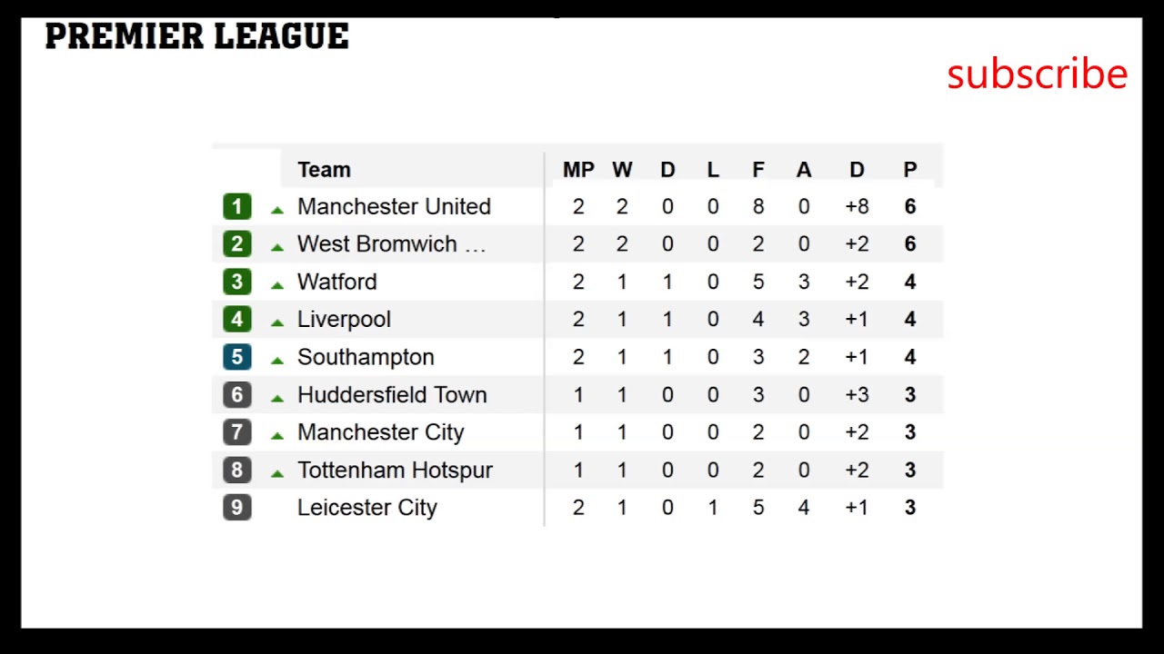Open the Huddersfield Town team link

392,395
